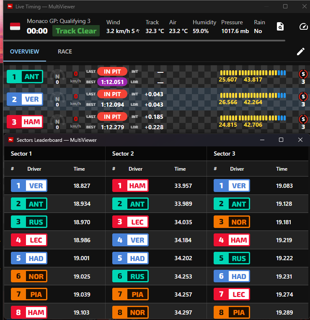Click the soft tyre icon for HAM
The height and width of the screenshot is (320, 310).
[x=303, y=119]
